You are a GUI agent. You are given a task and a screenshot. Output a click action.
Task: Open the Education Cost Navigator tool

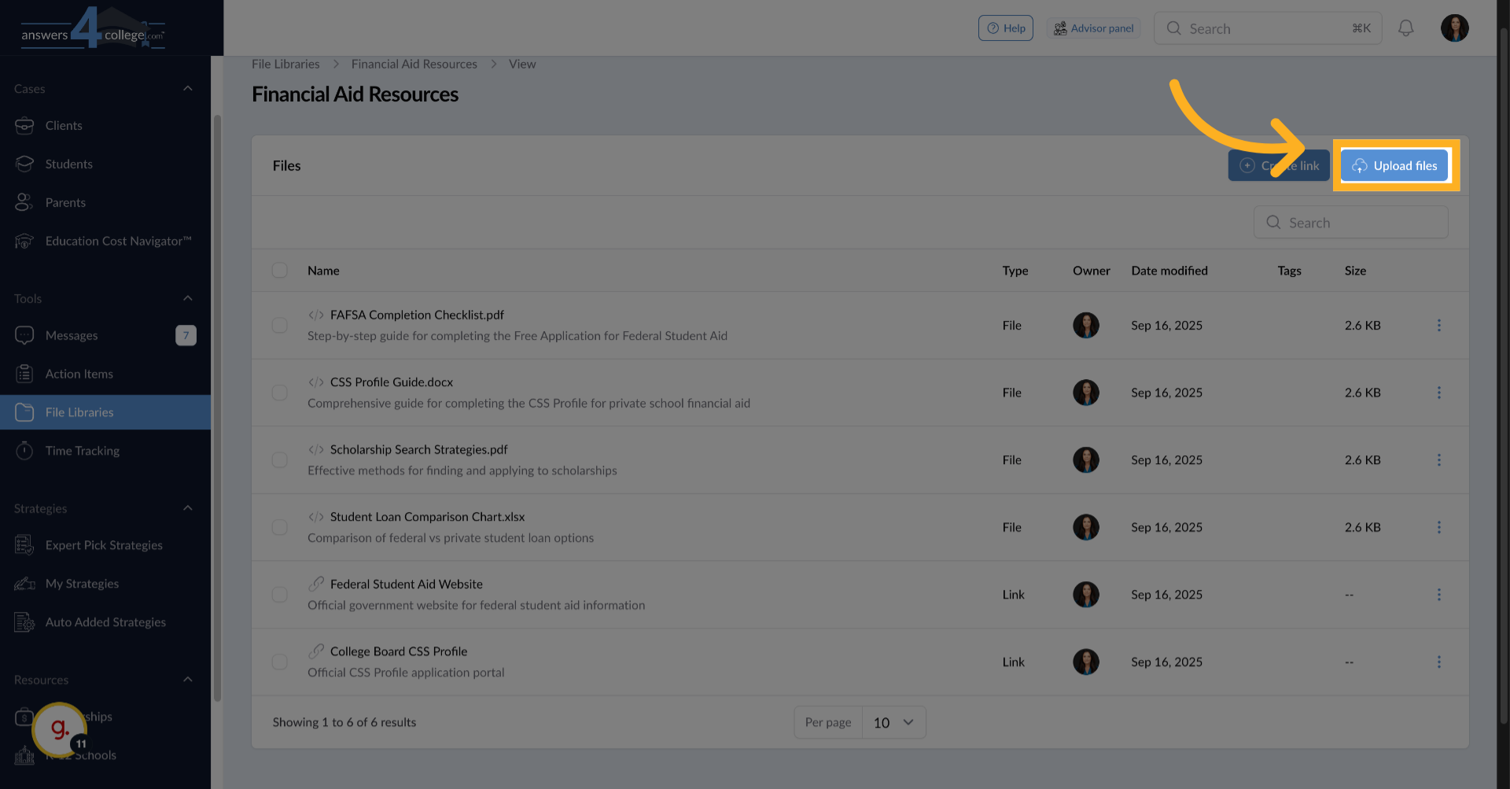118,241
